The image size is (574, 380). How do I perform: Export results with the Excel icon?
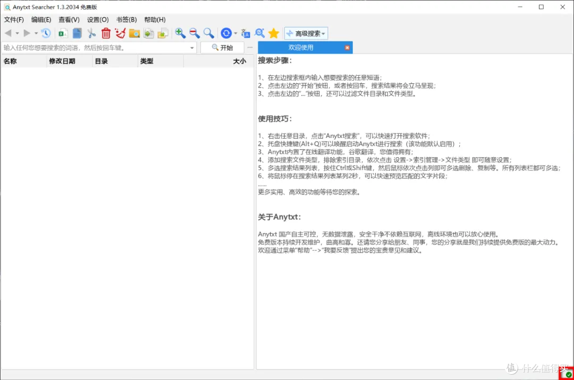63,33
